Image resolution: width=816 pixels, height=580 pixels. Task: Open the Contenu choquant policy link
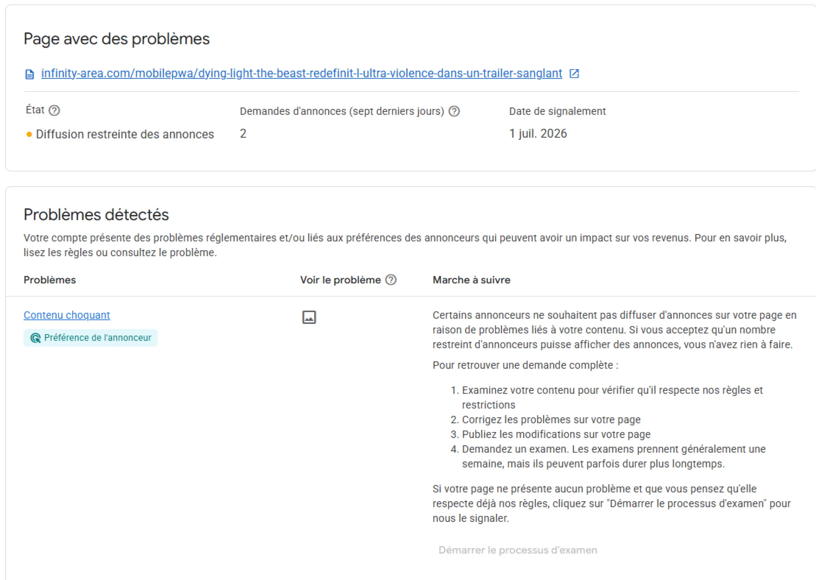click(67, 315)
